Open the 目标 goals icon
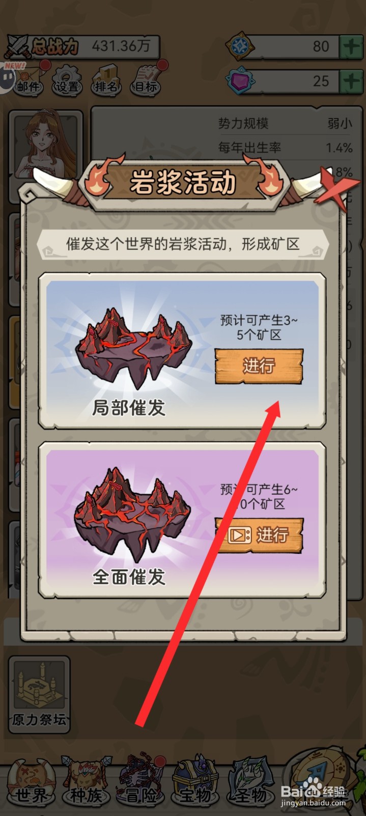 146,80
